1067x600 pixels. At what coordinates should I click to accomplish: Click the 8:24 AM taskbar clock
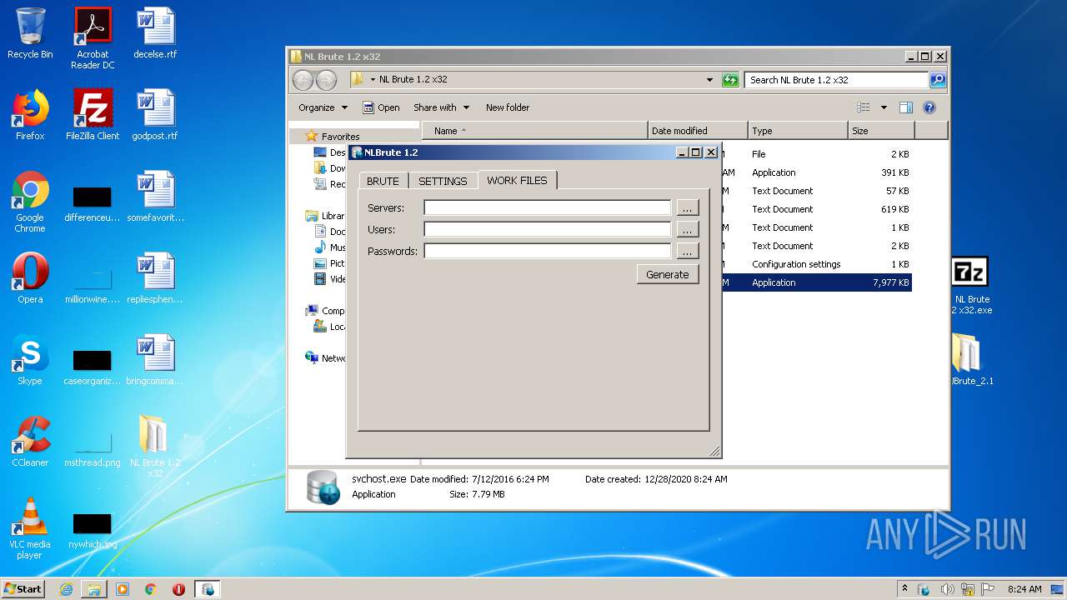point(1024,589)
